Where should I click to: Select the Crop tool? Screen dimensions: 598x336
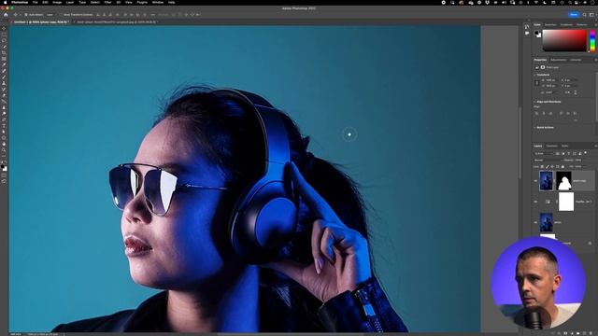tap(4, 52)
